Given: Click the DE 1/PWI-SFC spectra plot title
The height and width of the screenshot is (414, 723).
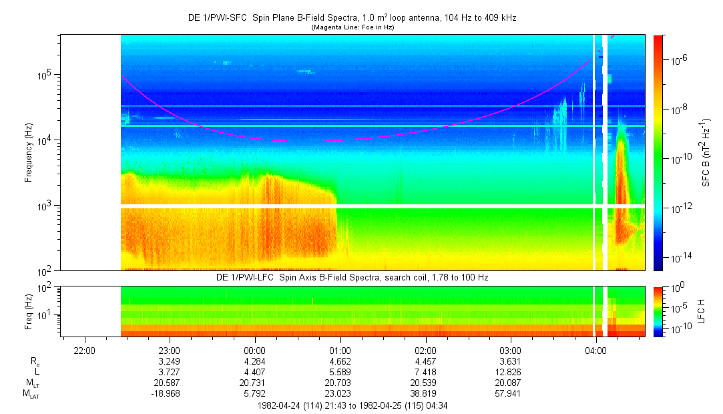Looking at the screenshot, I should [352, 18].
